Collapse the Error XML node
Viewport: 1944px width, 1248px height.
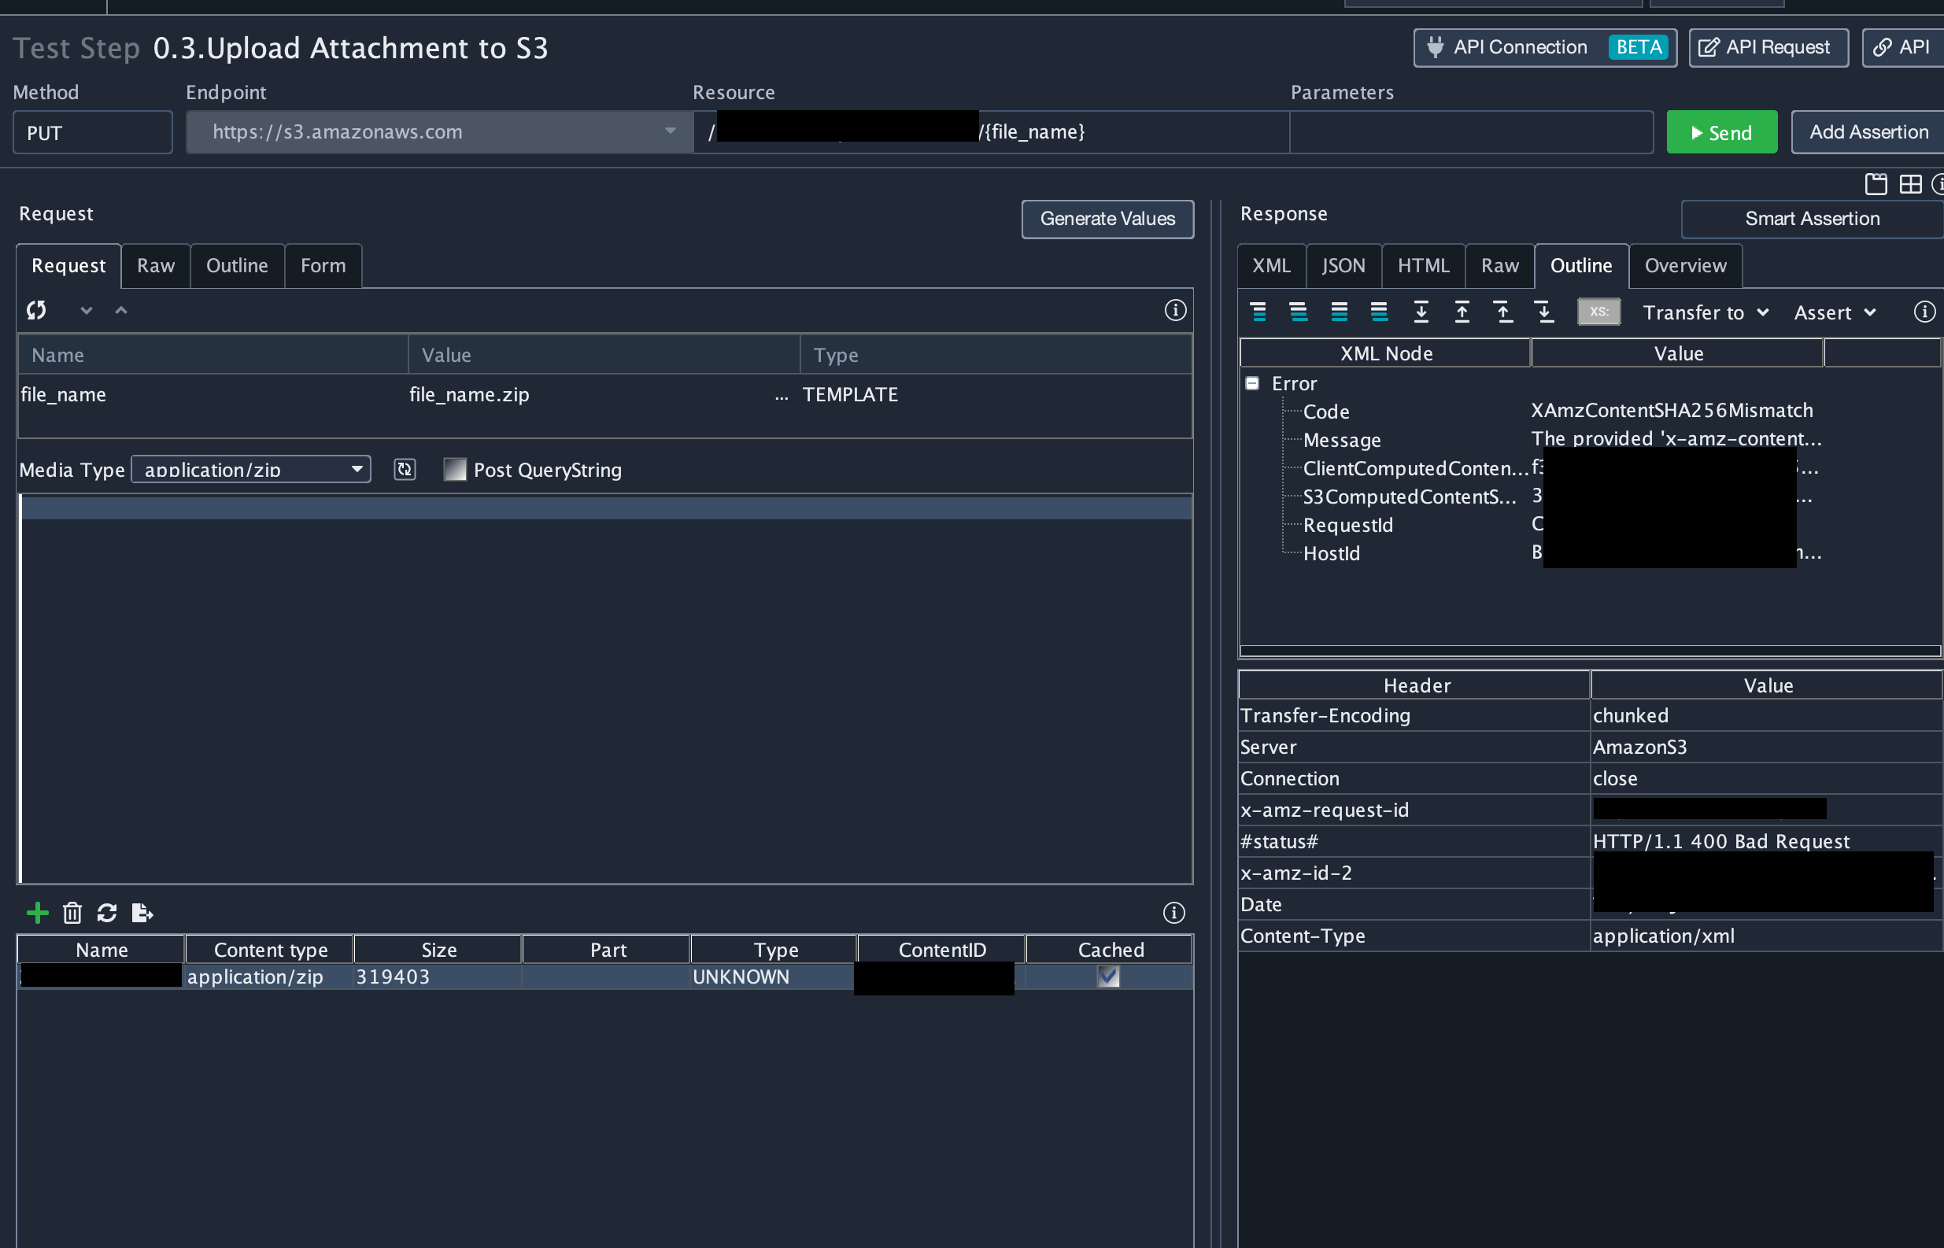pyautogui.click(x=1252, y=383)
